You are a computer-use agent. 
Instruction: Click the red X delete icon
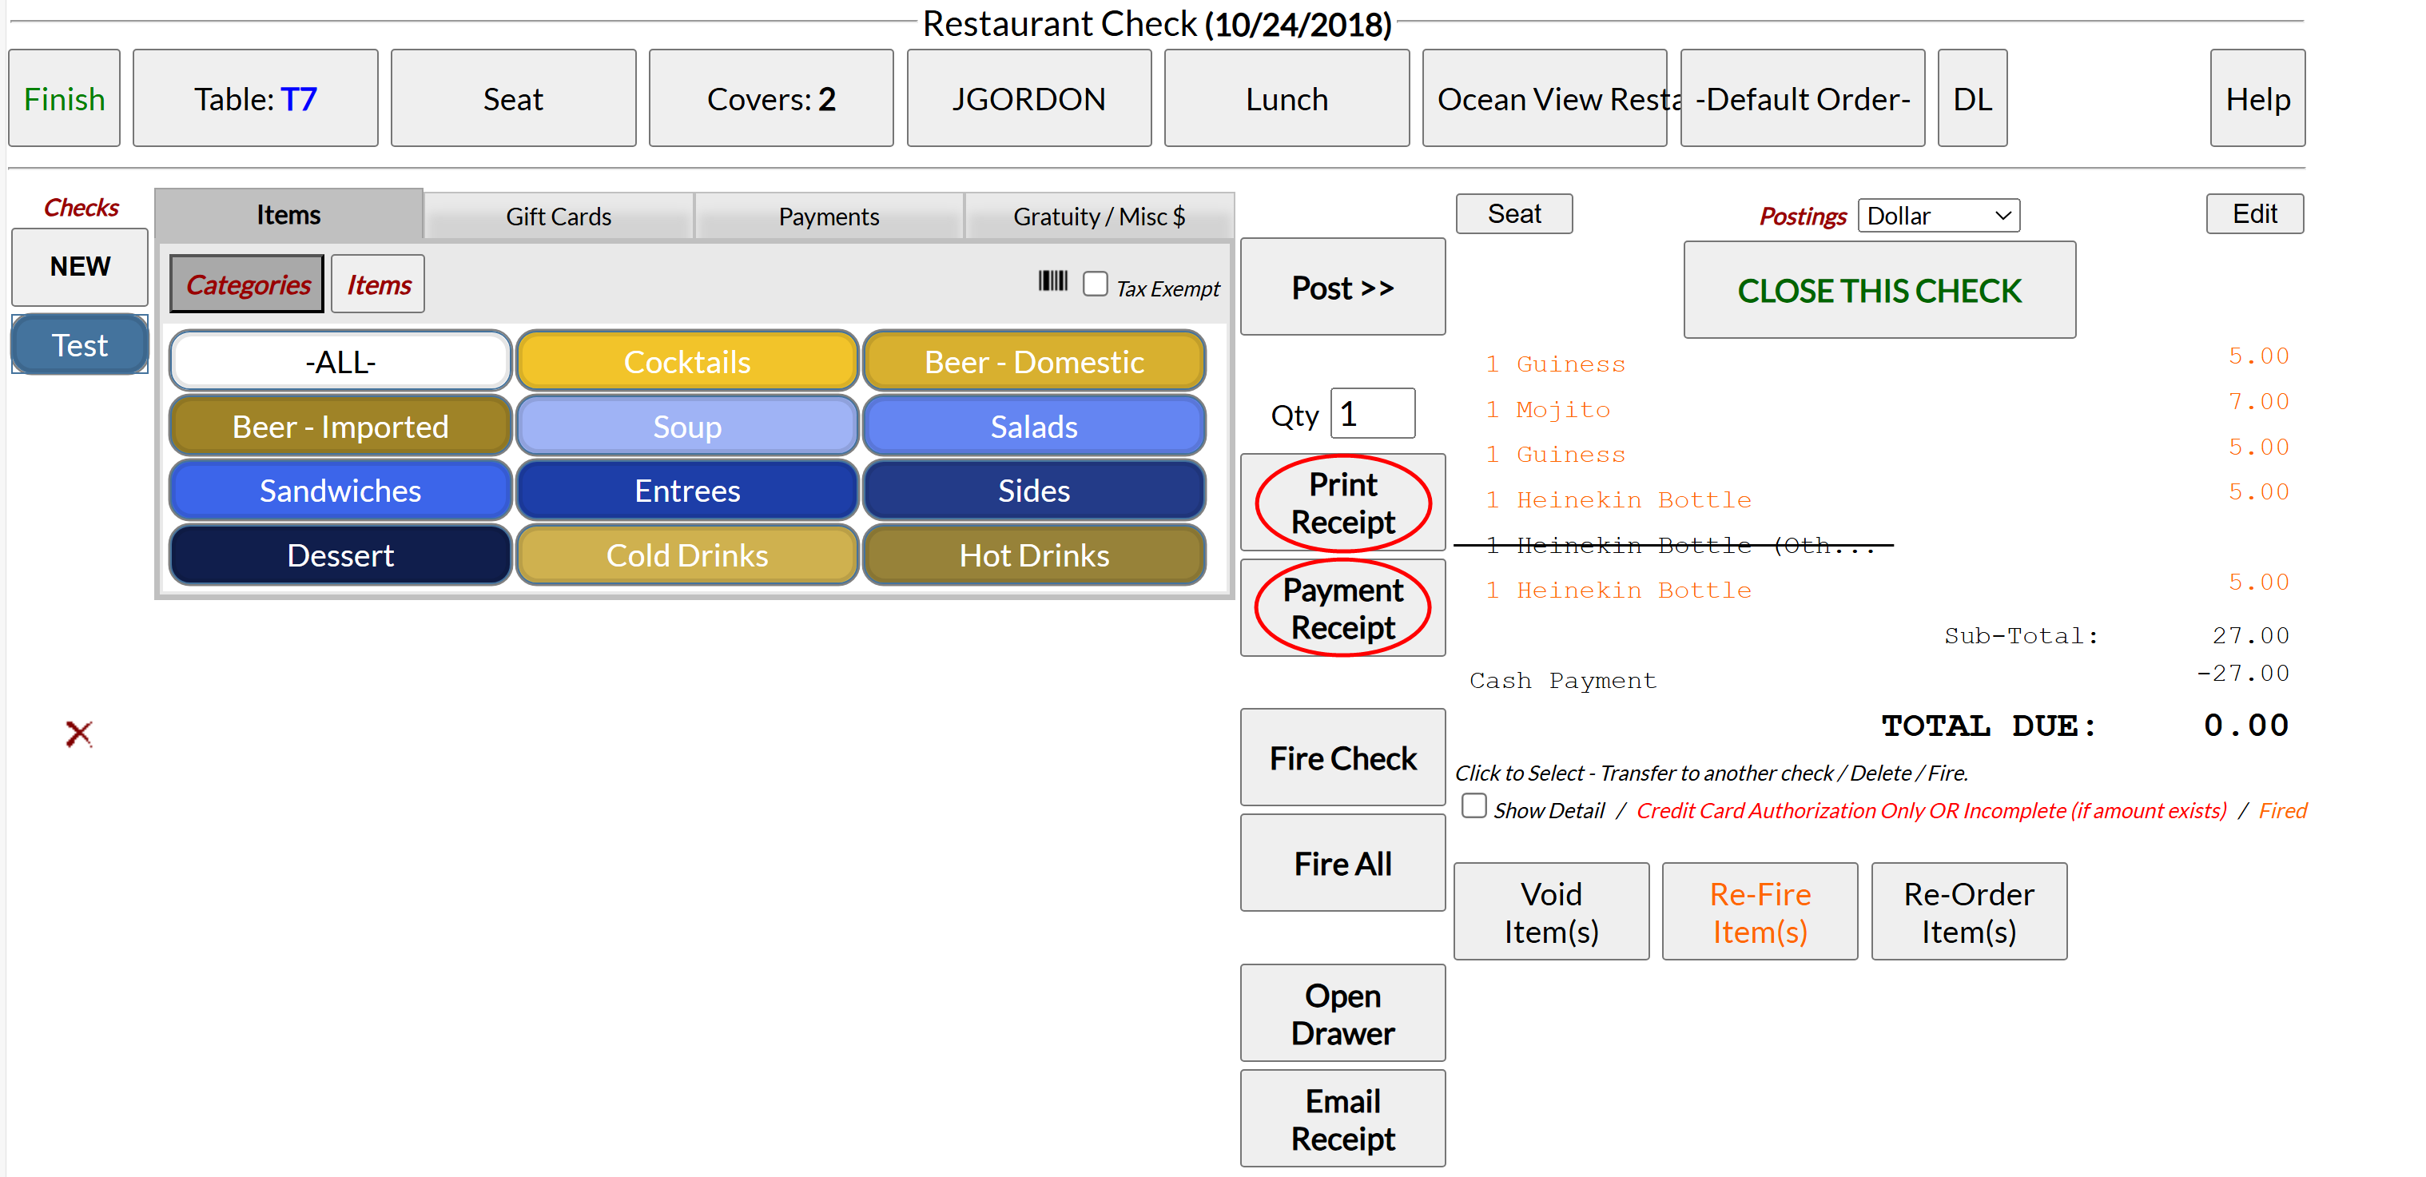(79, 734)
